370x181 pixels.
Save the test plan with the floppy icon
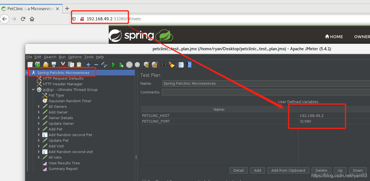click(54, 65)
